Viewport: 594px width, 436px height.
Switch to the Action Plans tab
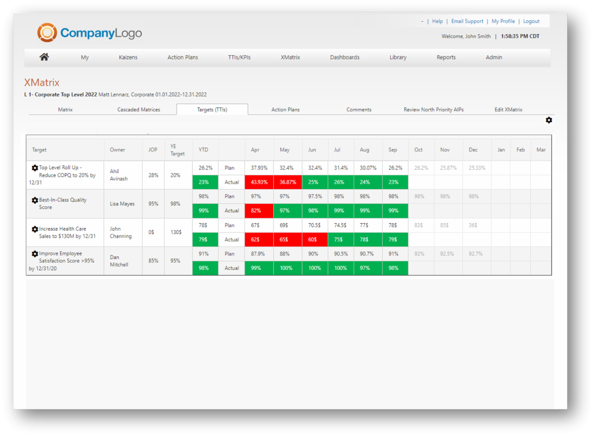(x=286, y=109)
